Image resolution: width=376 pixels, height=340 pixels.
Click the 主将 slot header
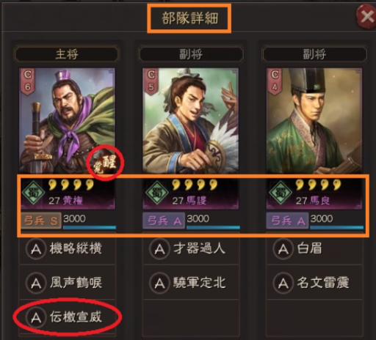[67, 54]
